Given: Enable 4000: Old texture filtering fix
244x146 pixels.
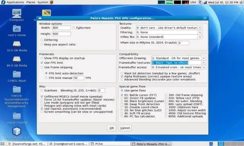Looking at the screenshot, I should (x=166, y=113).
